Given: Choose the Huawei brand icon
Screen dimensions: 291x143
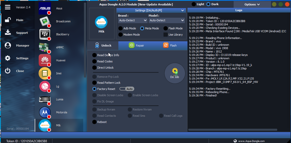Looking at the screenshot, I should (45, 60).
